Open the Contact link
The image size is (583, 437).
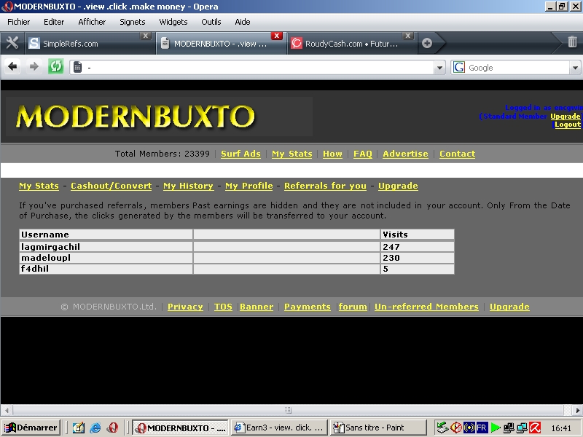(458, 154)
